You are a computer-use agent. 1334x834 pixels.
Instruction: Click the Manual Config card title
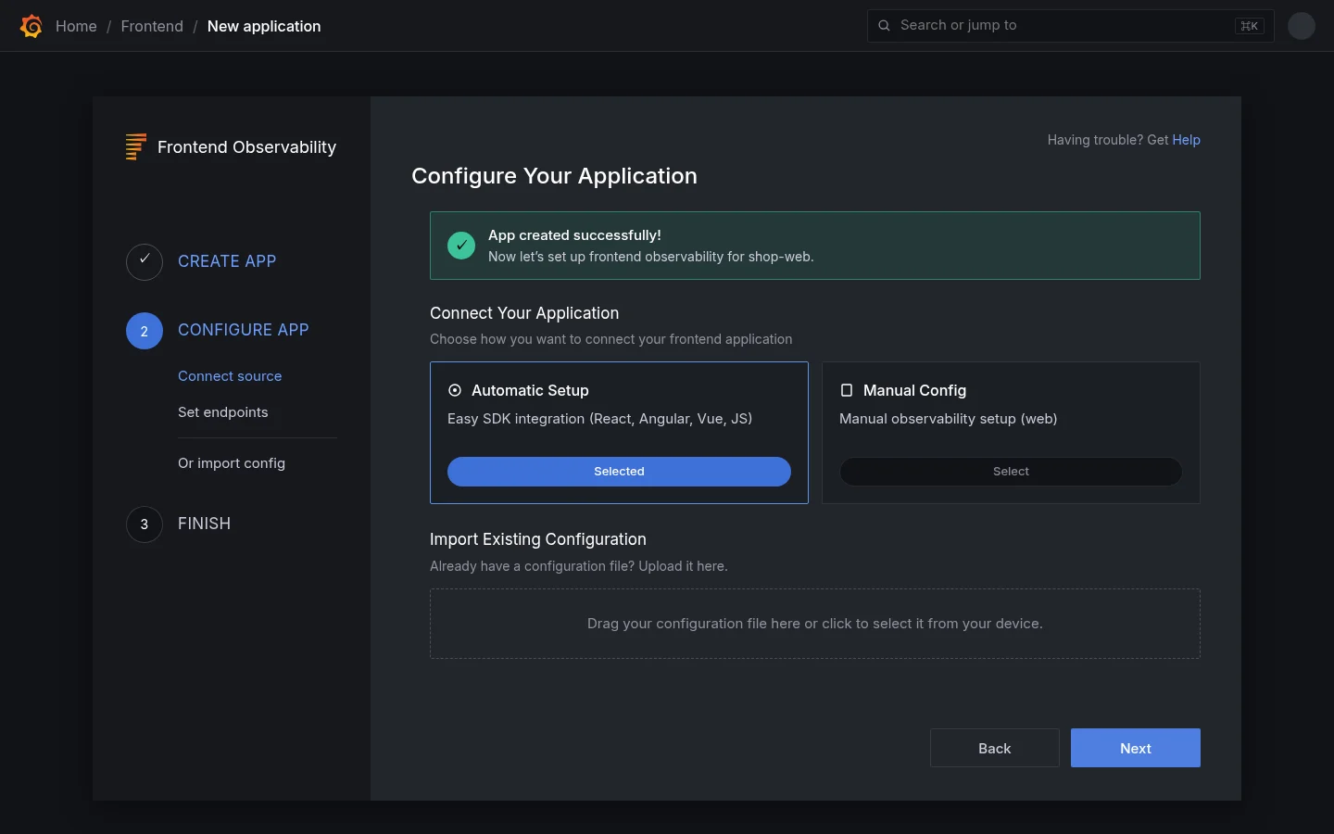click(x=914, y=390)
